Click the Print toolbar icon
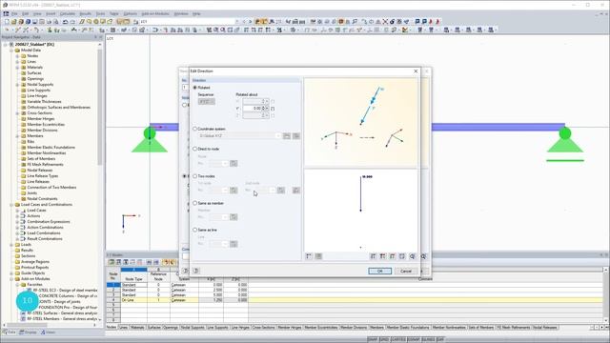The height and width of the screenshot is (343, 610). [49, 22]
